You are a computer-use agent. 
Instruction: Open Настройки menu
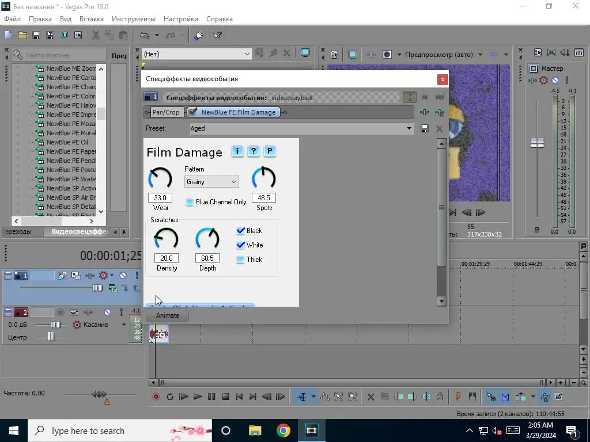coord(180,19)
